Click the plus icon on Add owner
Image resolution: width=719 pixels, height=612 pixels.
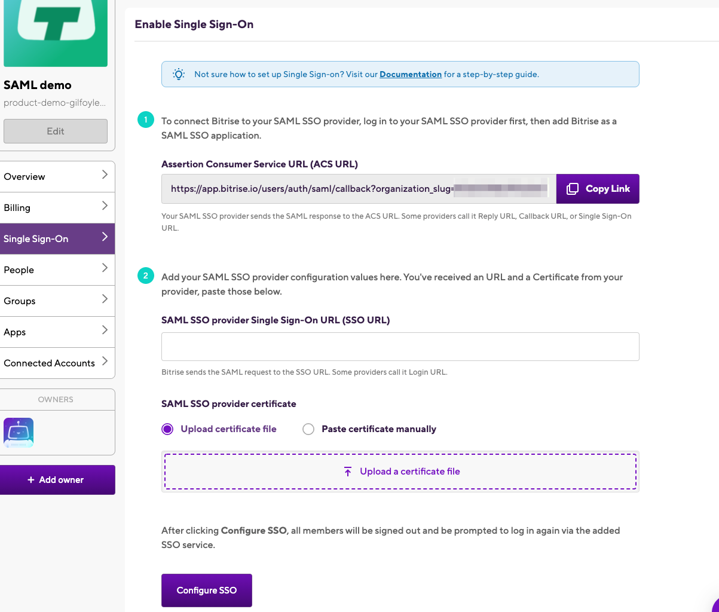(x=31, y=480)
